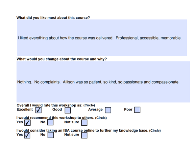Toggle Yes checkbox for IBA online course
Screen dimensions: 194x148
point(27,135)
